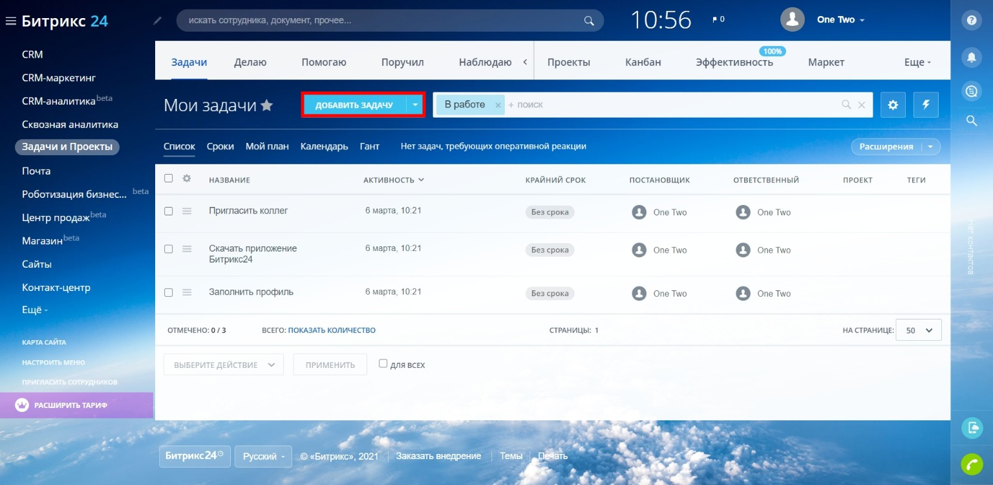This screenshot has height=485, width=993.
Task: Open CRM in the left menu
Action: (x=32, y=54)
